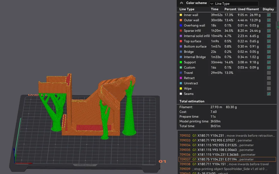Image resolution: width=279 pixels, height=174 pixels.
Task: Toggle Bottom surface display checkbox
Action: (269, 47)
